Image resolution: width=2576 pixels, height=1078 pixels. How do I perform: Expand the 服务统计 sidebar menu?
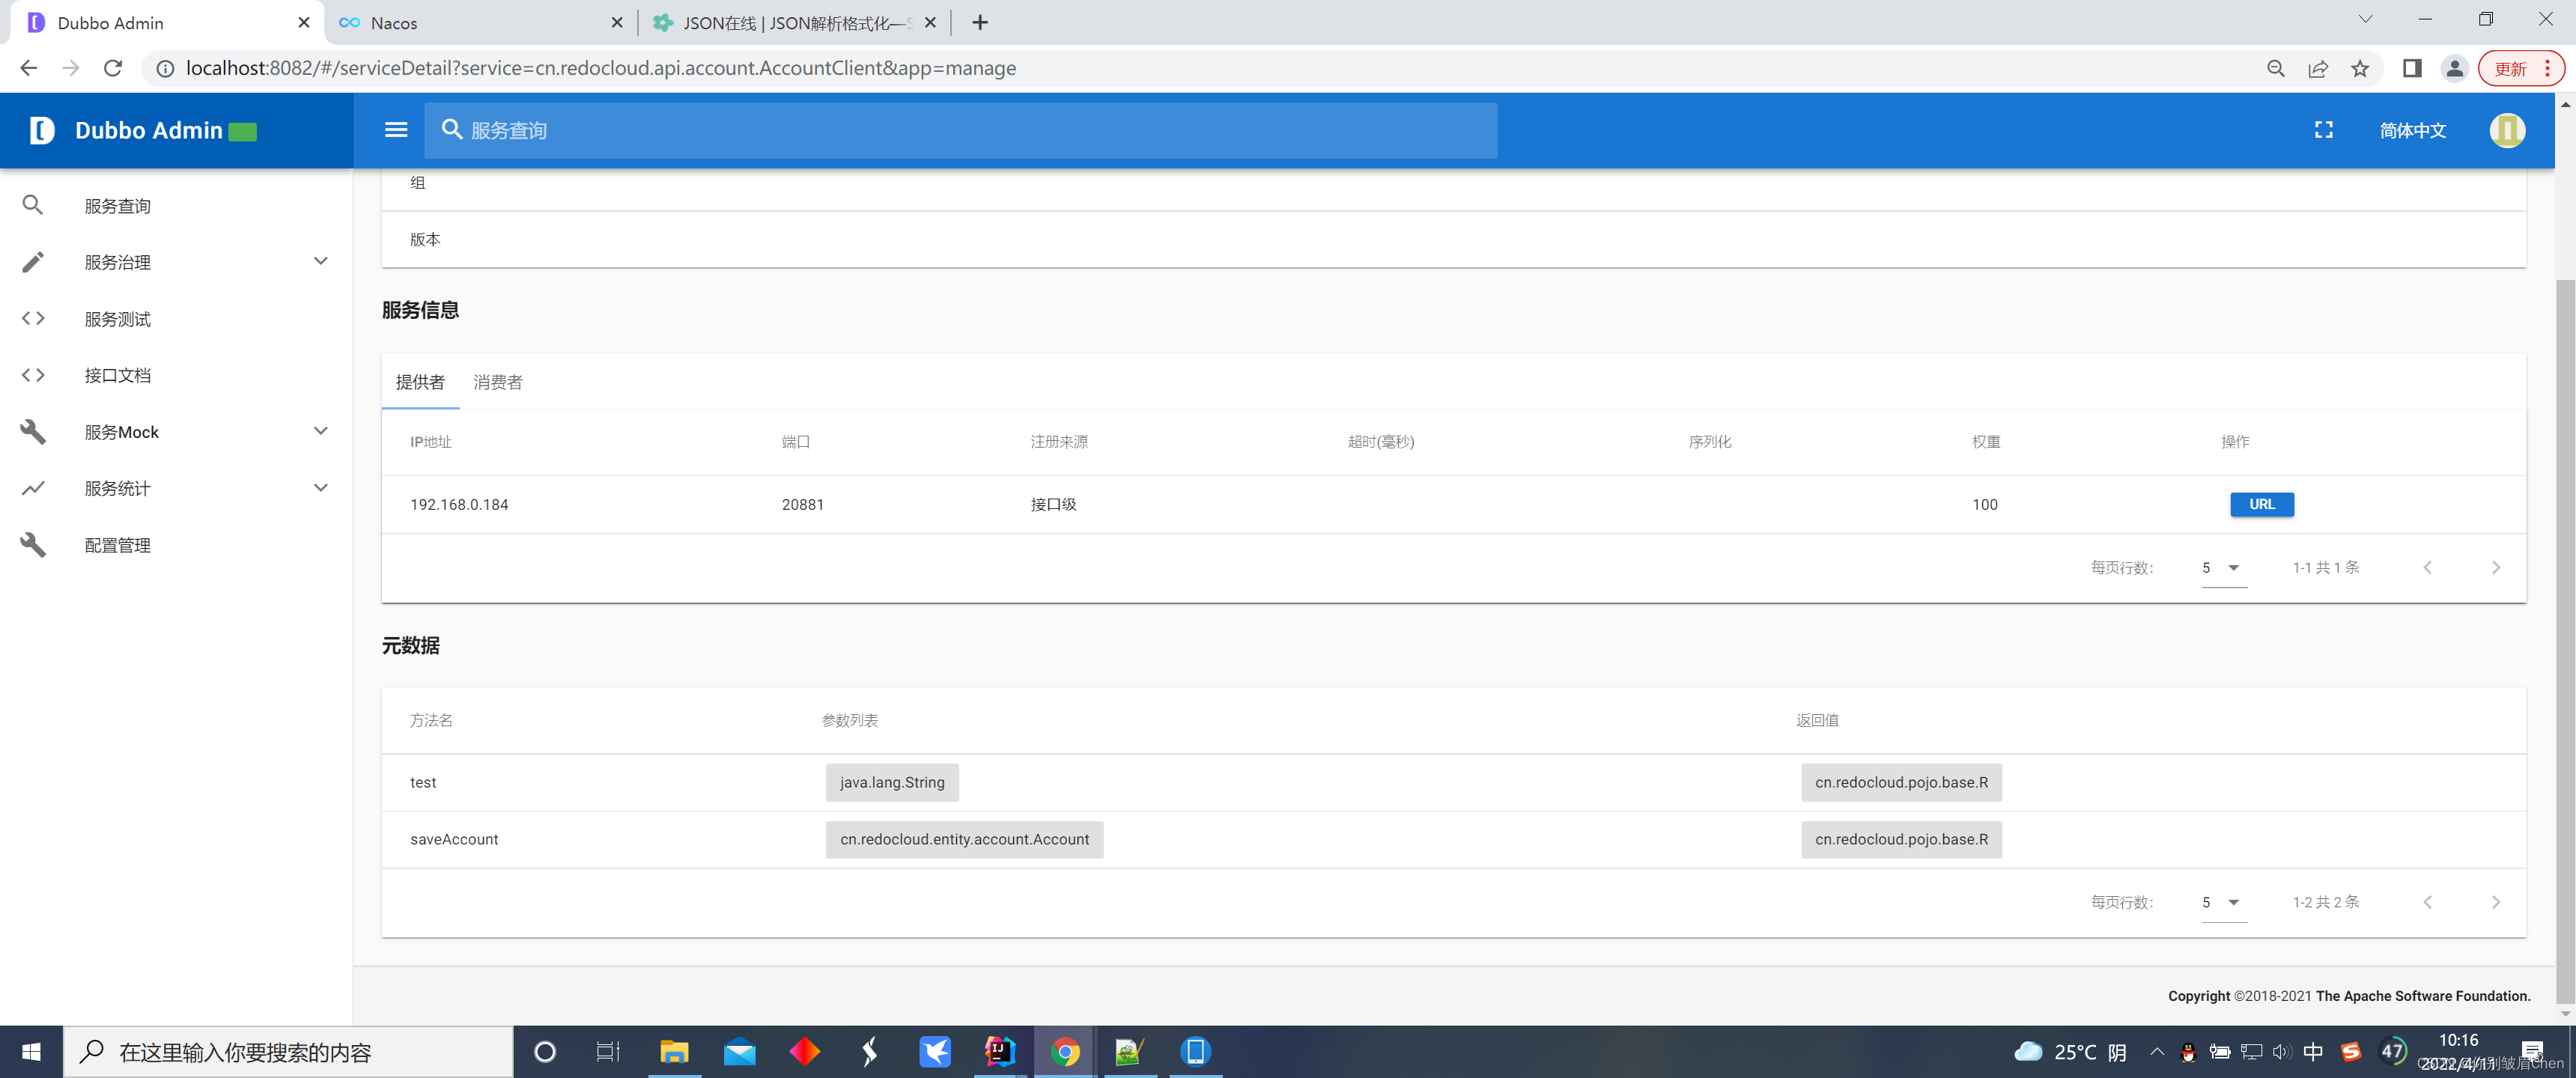tap(320, 488)
